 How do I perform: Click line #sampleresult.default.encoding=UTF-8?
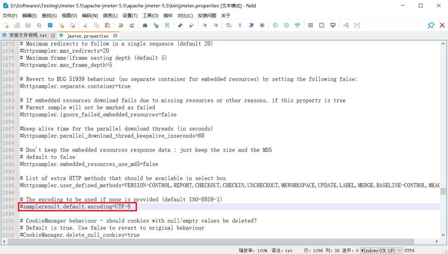tap(75, 207)
